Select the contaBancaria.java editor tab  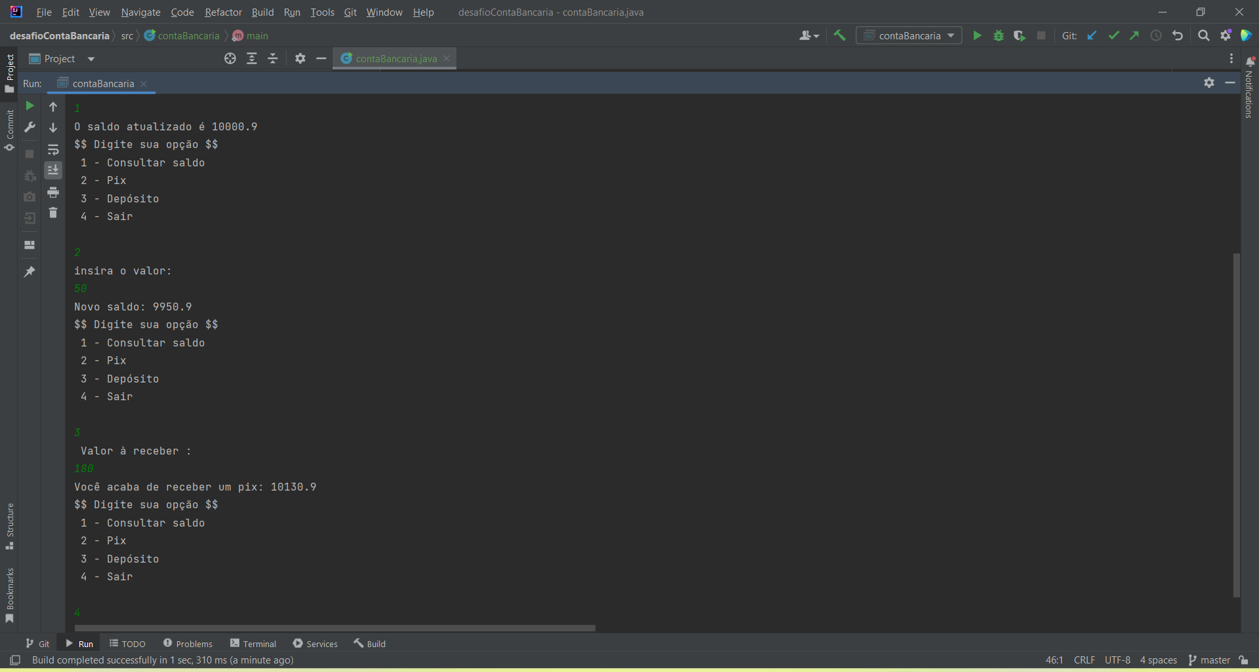(395, 59)
